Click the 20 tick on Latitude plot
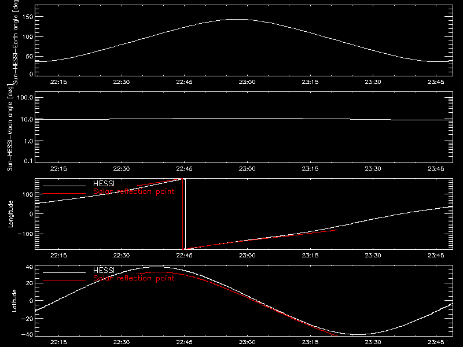The width and height of the screenshot is (463, 347). [30, 283]
